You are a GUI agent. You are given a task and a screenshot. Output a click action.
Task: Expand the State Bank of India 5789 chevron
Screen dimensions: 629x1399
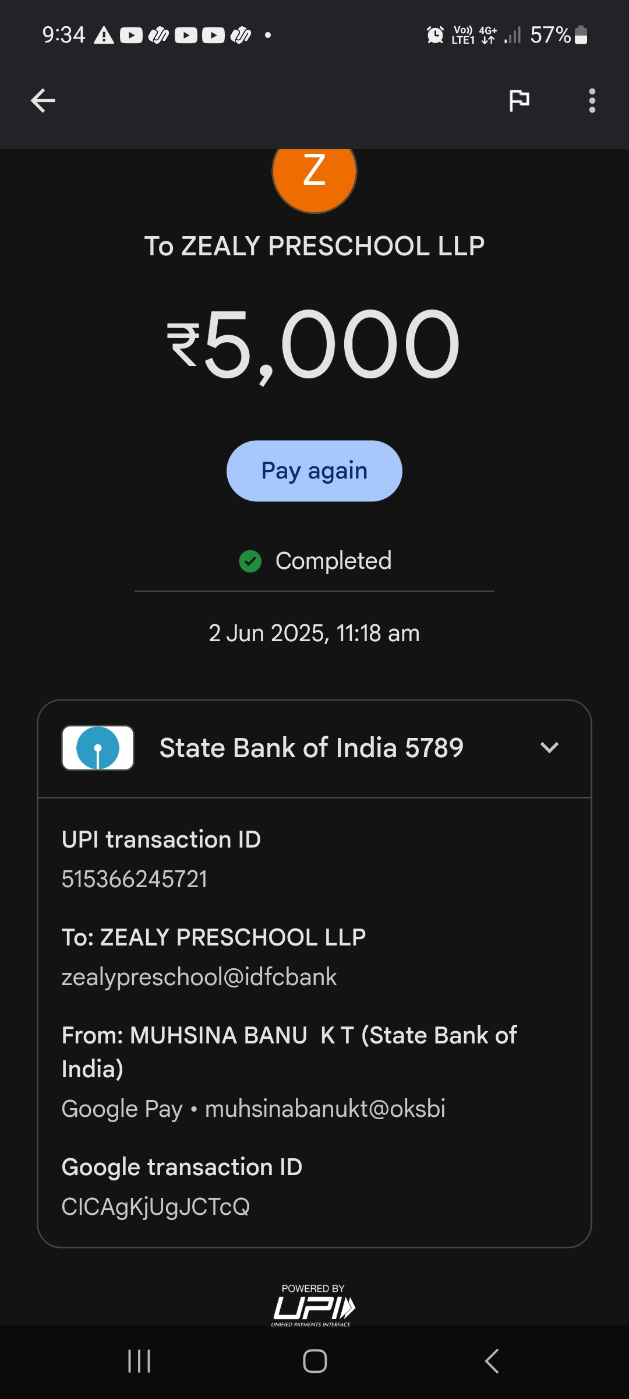549,748
